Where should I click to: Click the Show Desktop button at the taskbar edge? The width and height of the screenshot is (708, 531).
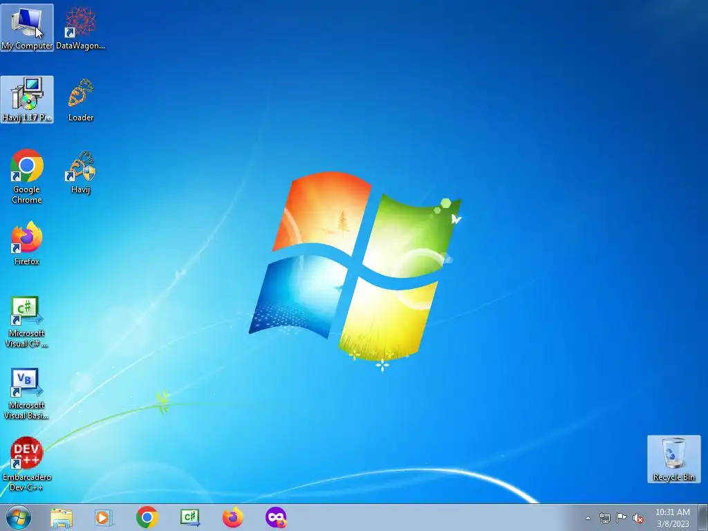(x=702, y=517)
